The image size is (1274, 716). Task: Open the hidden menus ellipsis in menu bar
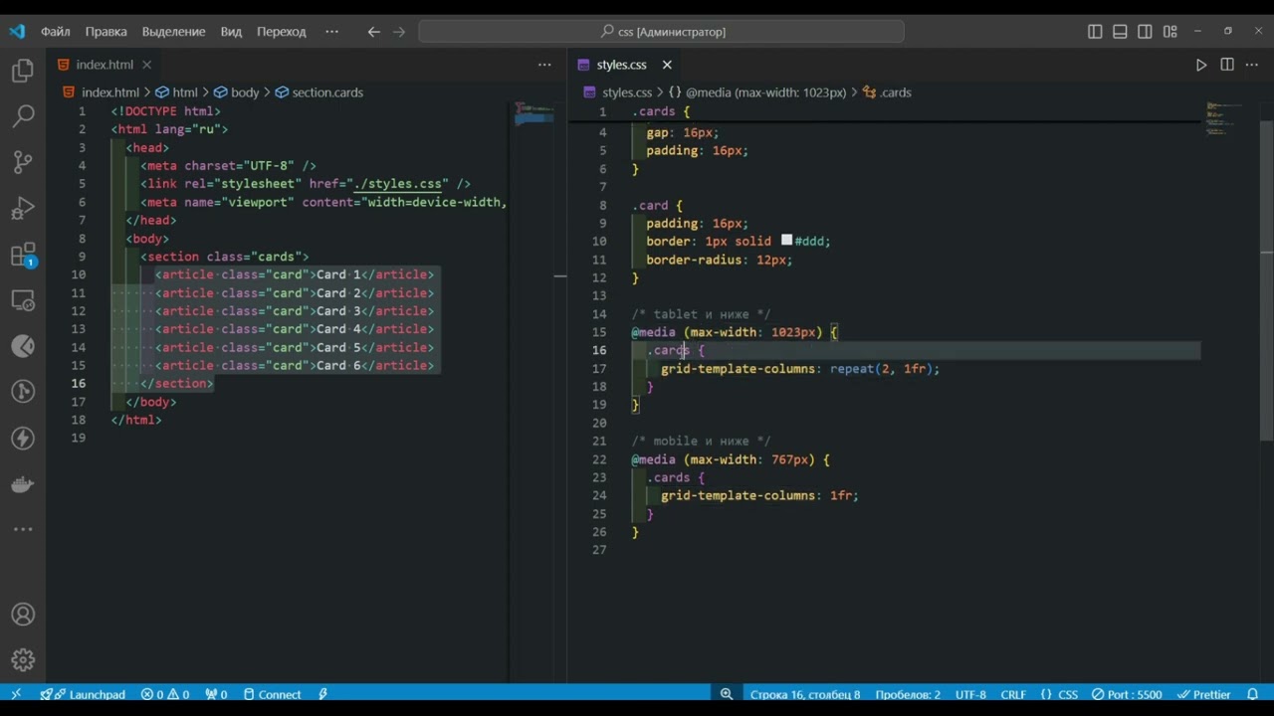[331, 32]
